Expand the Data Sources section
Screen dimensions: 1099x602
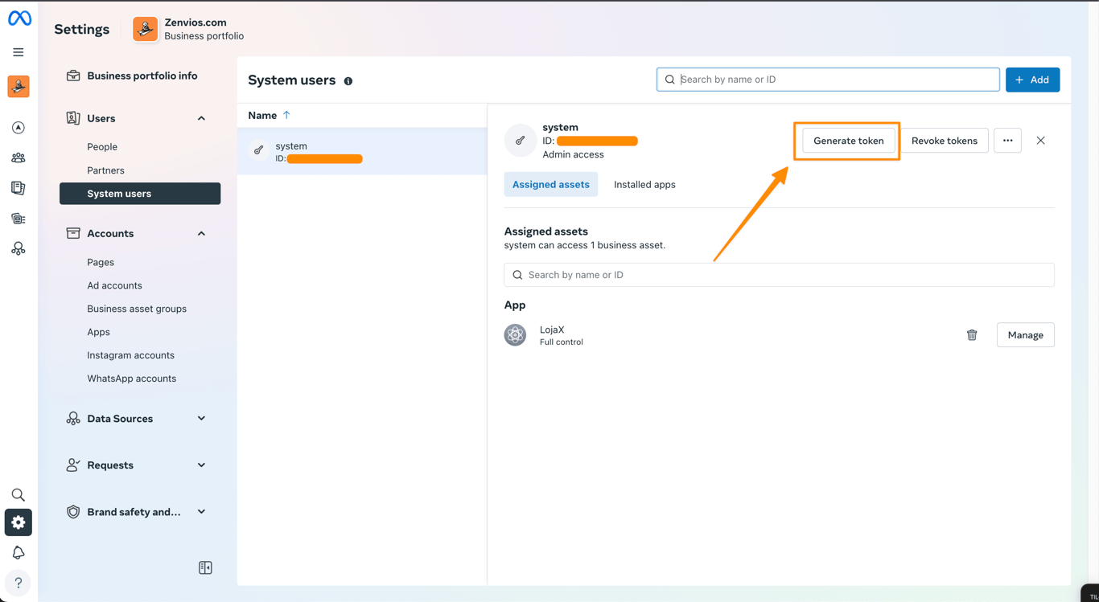[201, 419]
